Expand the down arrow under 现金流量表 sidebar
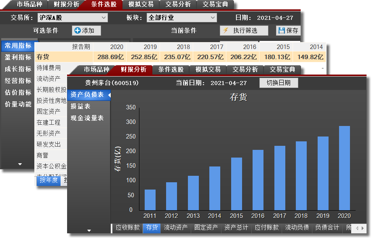The image size is (373, 241). (89, 230)
